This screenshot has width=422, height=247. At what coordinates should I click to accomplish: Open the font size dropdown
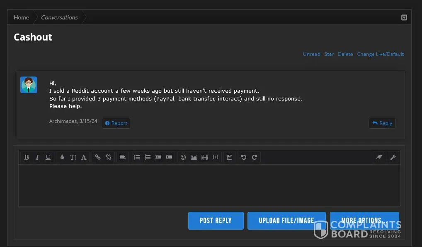click(x=73, y=157)
